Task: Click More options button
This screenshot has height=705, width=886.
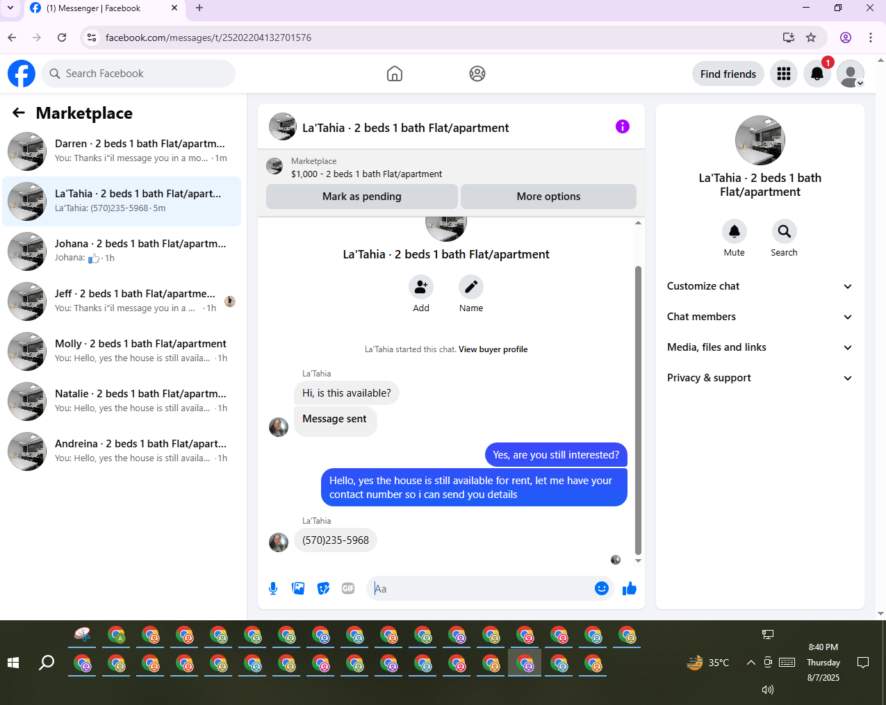Action: [x=548, y=197]
